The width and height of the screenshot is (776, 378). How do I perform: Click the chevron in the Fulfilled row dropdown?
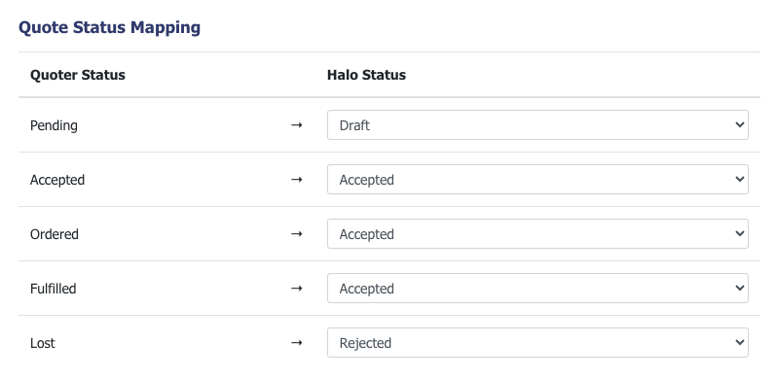coord(740,288)
